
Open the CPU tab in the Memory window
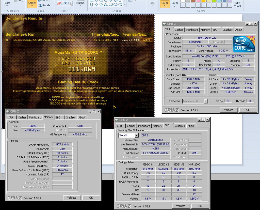[x=10, y=117]
